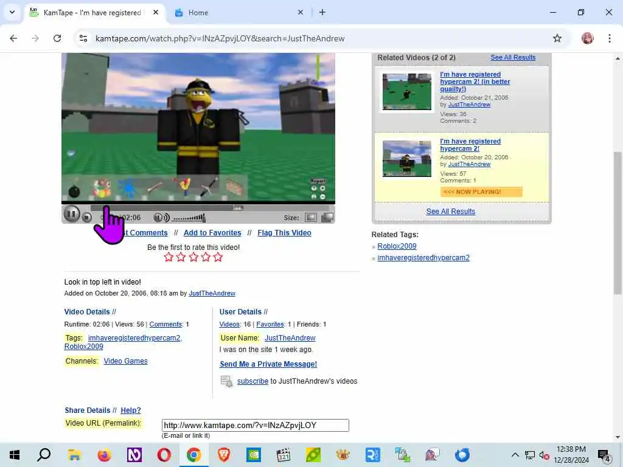The height and width of the screenshot is (467, 623).
Task: Open thumbnail of hypercam 2 better quality video
Action: click(x=407, y=91)
